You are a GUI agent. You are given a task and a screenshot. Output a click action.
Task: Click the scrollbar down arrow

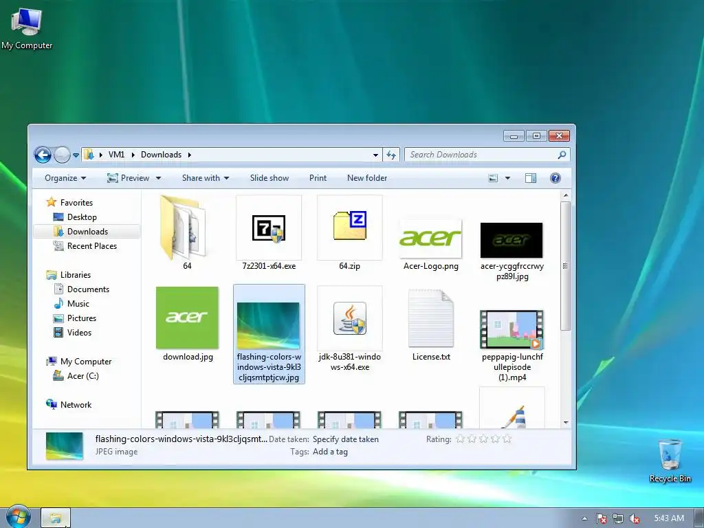[566, 423]
